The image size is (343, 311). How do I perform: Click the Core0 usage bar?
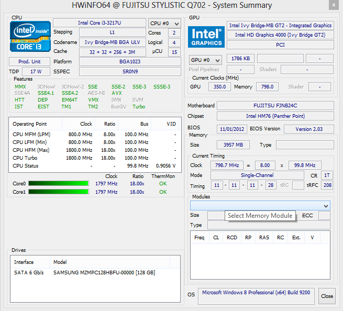tap(59, 183)
